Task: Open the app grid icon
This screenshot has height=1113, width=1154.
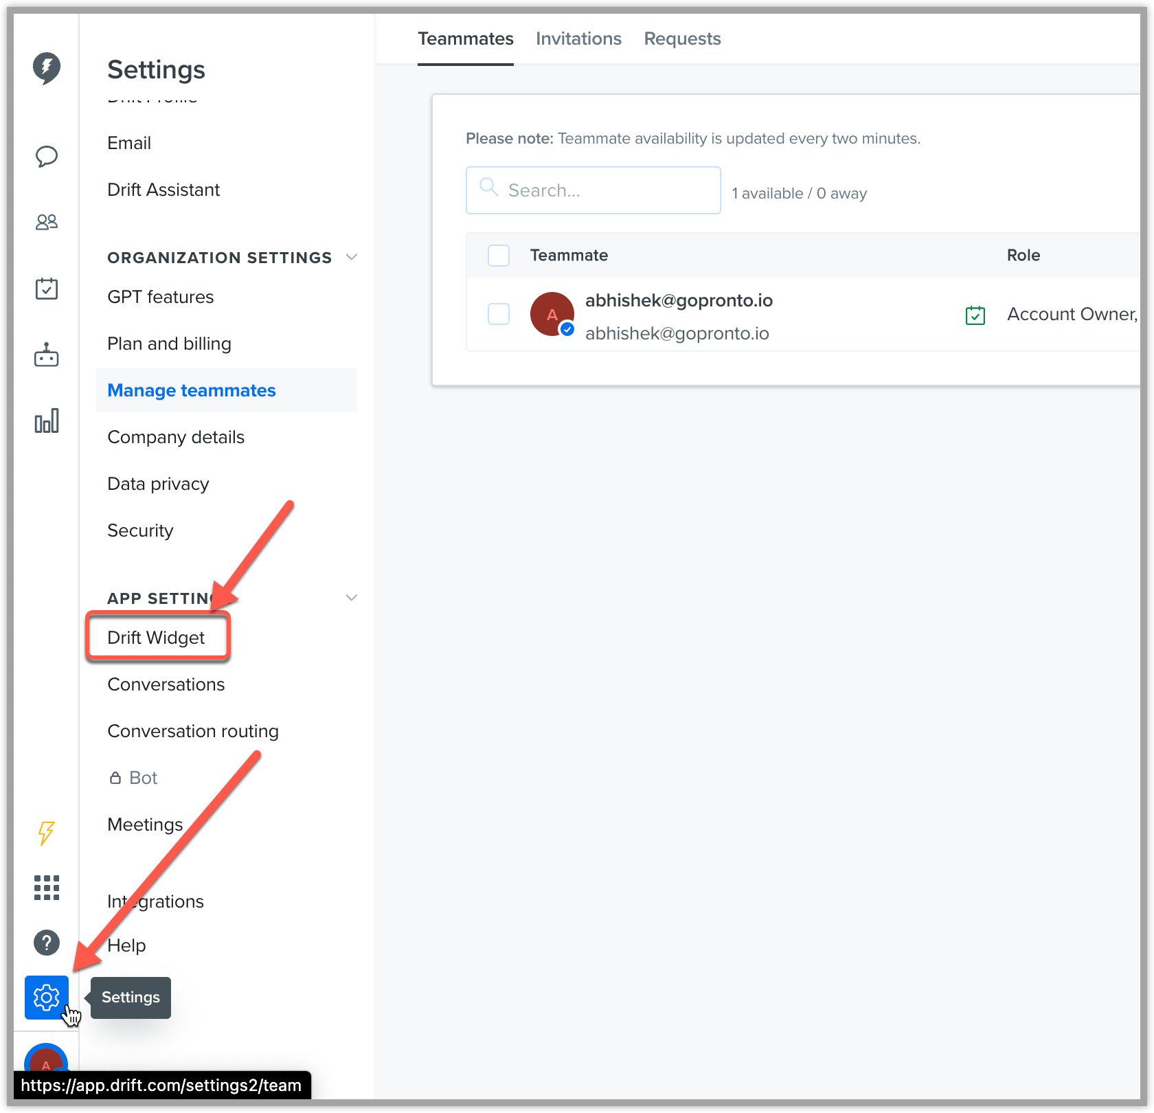Action: coord(47,888)
